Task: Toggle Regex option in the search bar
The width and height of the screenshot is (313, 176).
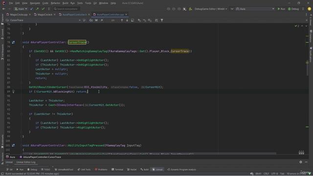Action: (102, 20)
